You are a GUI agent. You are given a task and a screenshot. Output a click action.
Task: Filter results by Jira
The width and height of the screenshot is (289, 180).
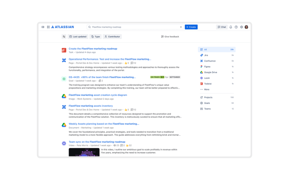click(217, 55)
